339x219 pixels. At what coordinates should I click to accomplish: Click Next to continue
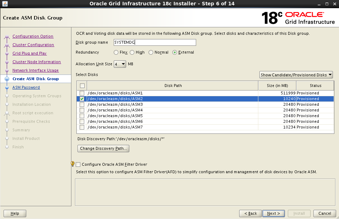click(x=274, y=213)
